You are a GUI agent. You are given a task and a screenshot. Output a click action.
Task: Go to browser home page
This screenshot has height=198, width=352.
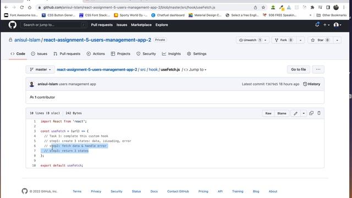(30, 7)
